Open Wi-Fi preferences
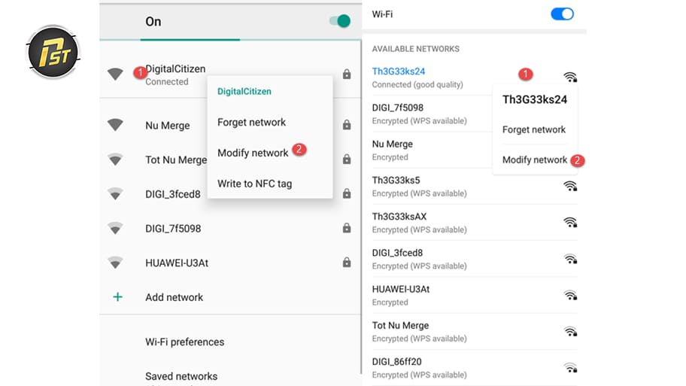The height and width of the screenshot is (386, 686). click(x=184, y=342)
